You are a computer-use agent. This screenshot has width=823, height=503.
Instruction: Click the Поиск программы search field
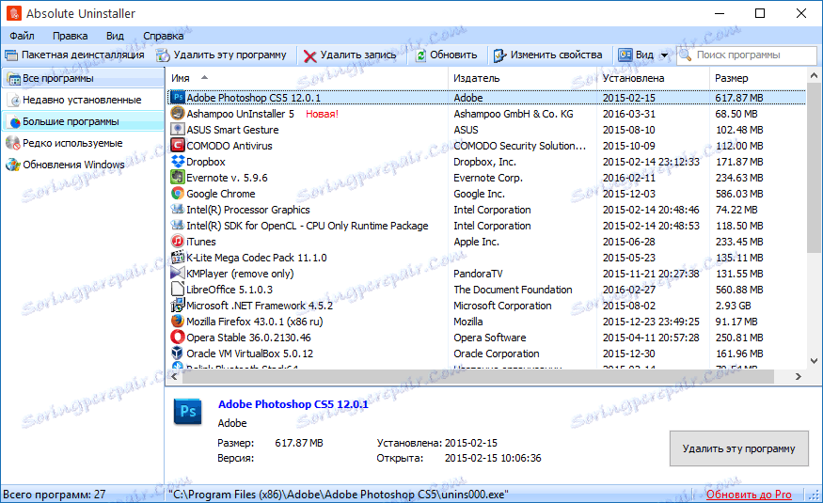click(x=747, y=55)
